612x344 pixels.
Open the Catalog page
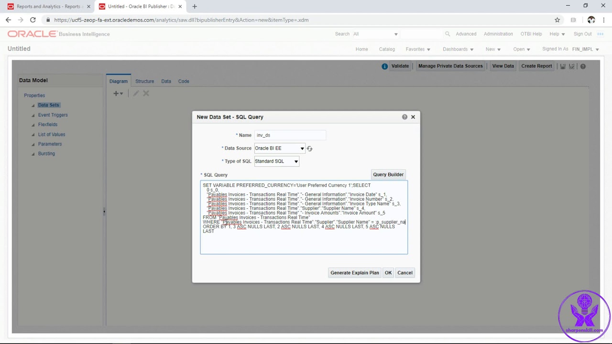(x=387, y=49)
